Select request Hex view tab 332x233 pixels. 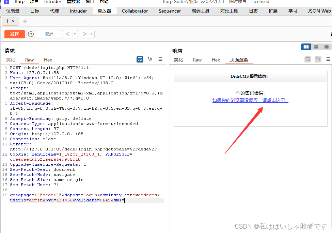pyautogui.click(x=48, y=60)
